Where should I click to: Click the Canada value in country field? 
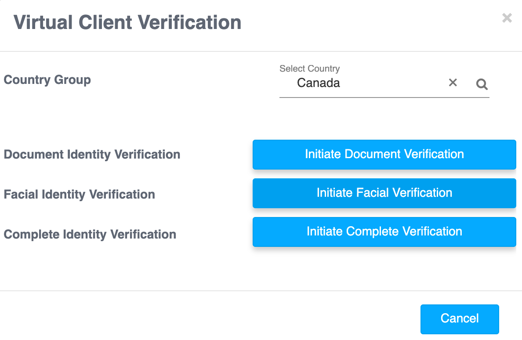(x=318, y=83)
